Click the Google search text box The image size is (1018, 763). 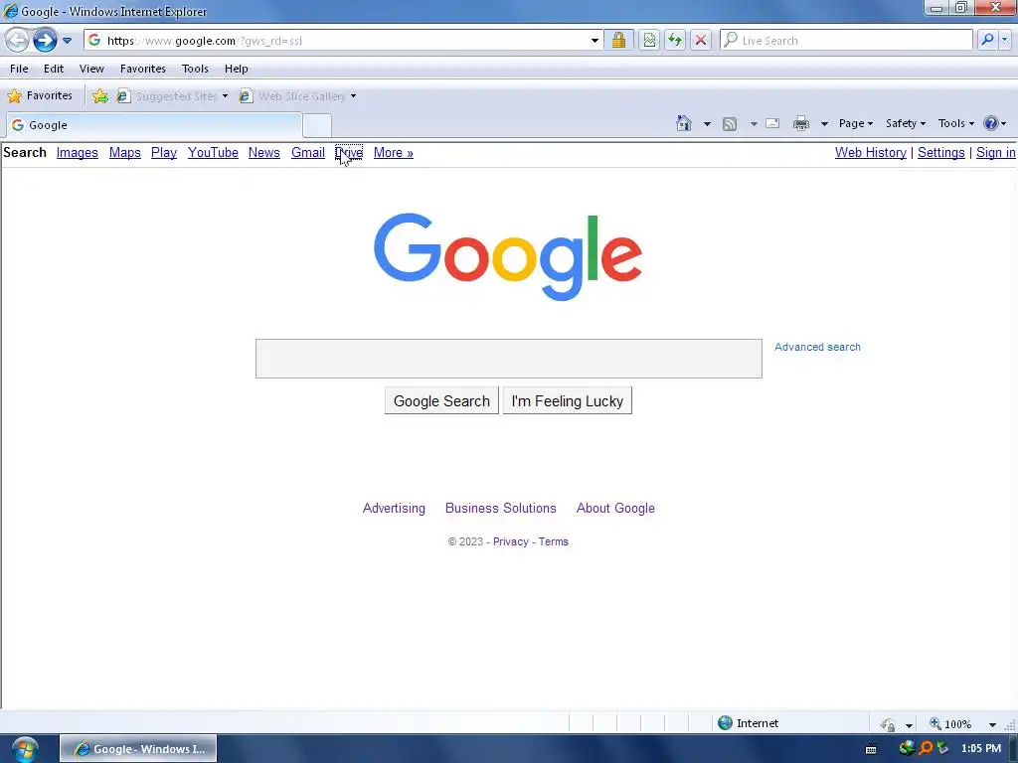point(508,358)
